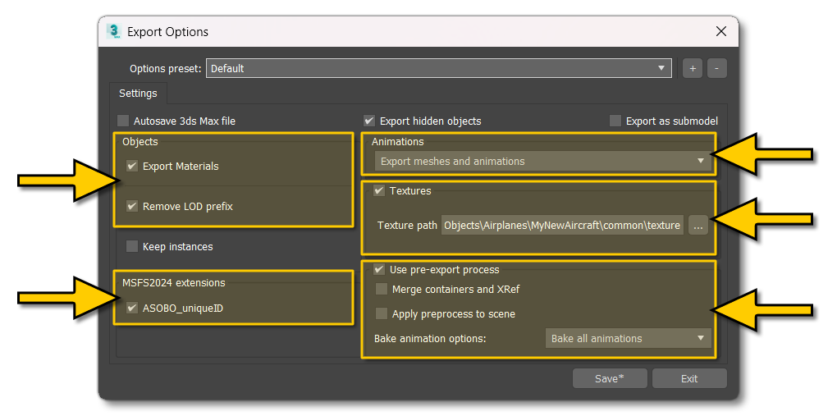Toggle Use pre-export process checkbox
The image size is (837, 416).
(x=379, y=270)
